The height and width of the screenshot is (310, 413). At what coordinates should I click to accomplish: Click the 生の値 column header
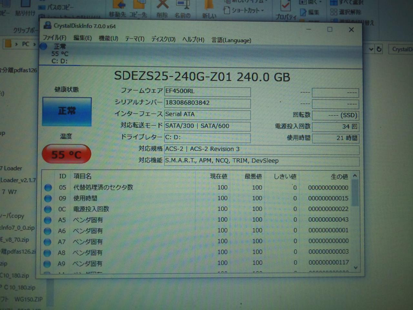339,177
